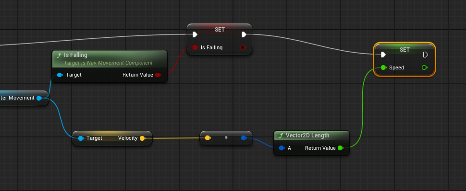Click the Is Falling SET node's output execution pin

(x=244, y=34)
